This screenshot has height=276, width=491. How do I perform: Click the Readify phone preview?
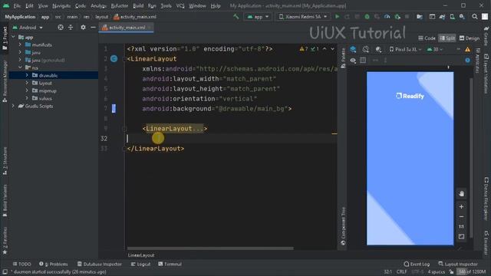410,159
